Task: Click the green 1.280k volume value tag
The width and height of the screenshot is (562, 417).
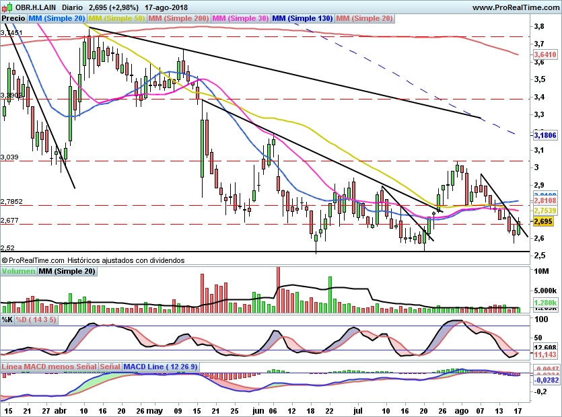Action: pos(544,303)
